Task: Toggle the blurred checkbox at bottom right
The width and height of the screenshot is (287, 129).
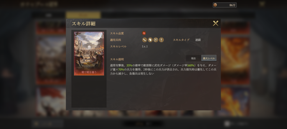Action: [227, 124]
